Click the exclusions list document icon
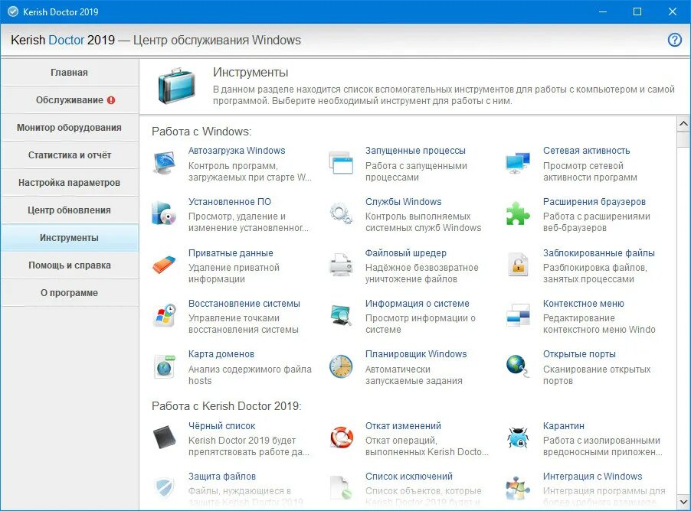 click(341, 488)
